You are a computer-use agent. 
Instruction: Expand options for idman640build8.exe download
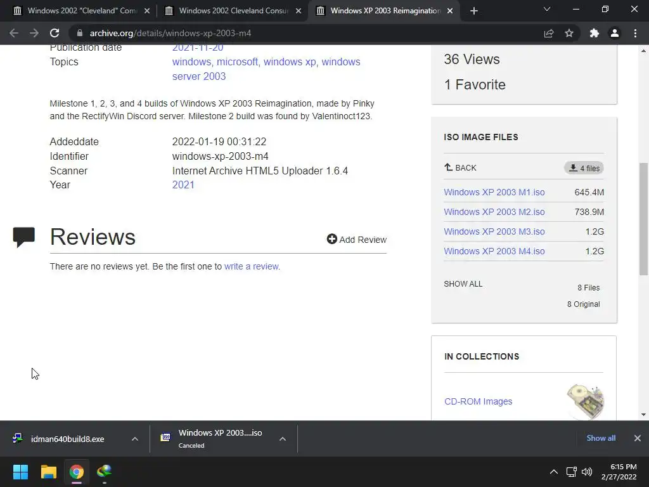coord(135,439)
